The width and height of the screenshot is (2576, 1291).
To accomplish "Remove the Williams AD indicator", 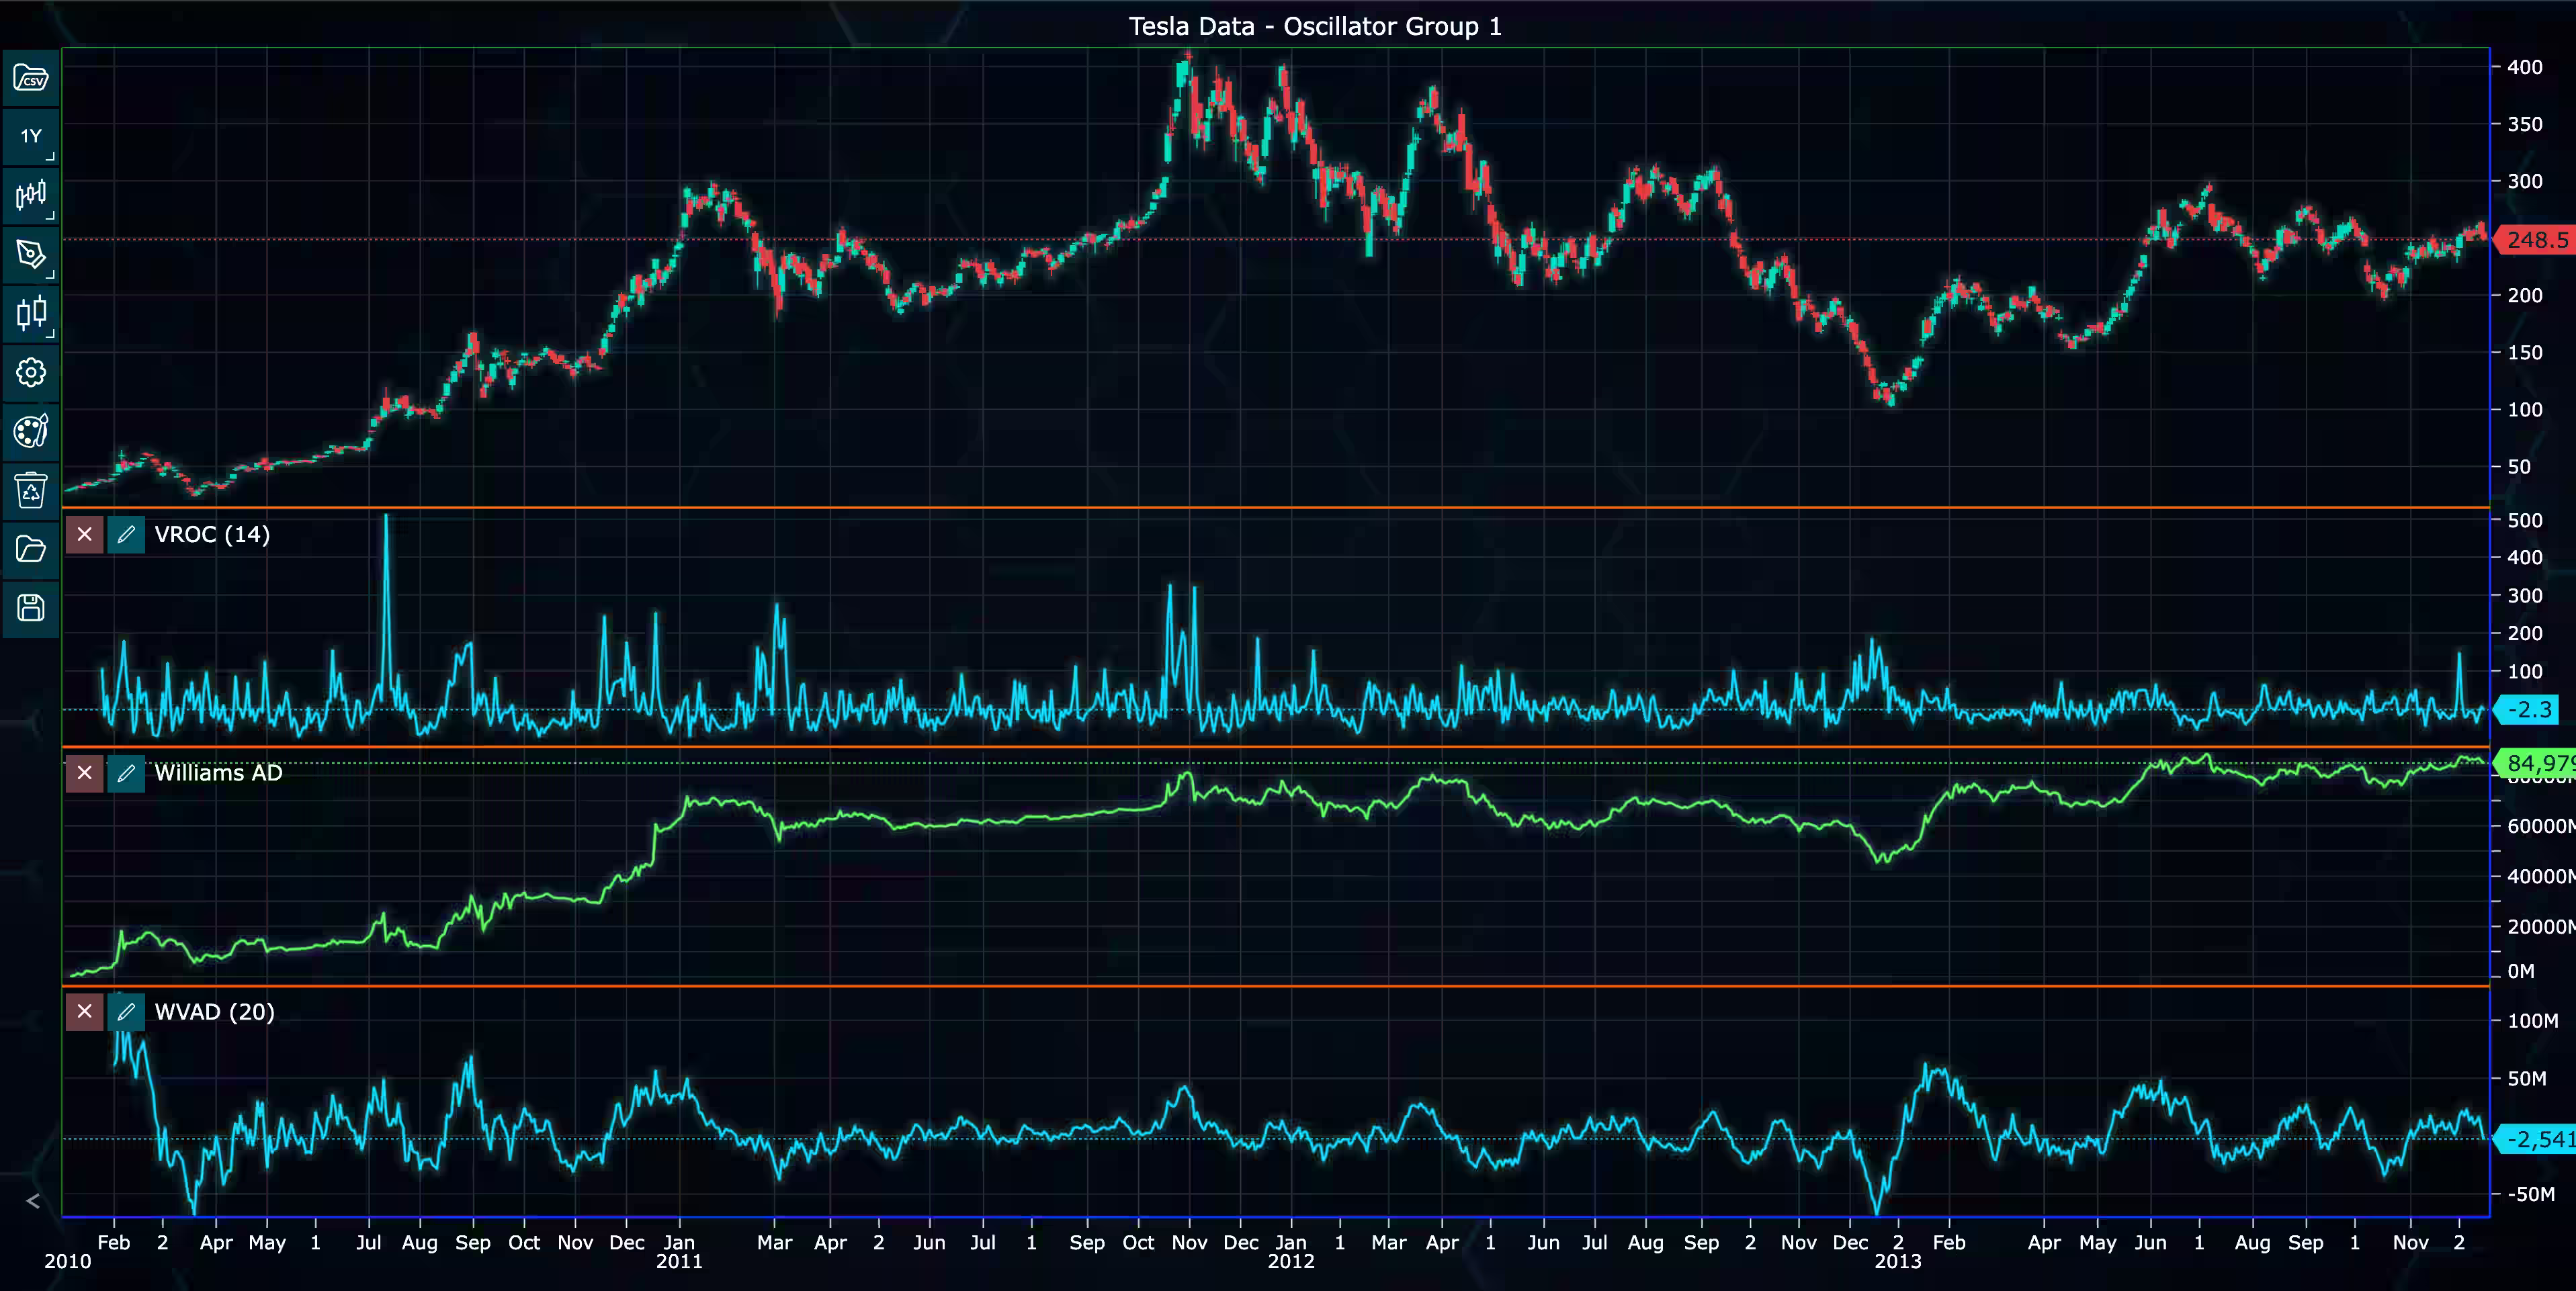I will coord(85,773).
